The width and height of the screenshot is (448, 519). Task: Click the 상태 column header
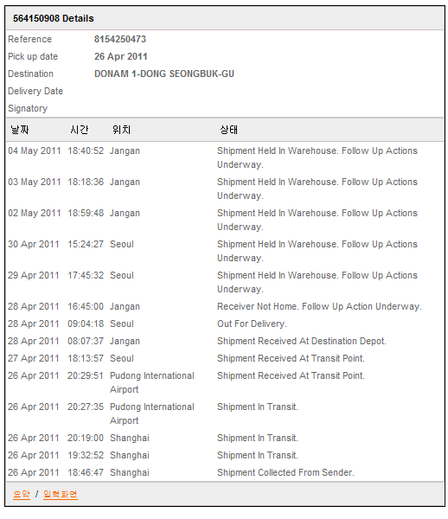coord(229,130)
